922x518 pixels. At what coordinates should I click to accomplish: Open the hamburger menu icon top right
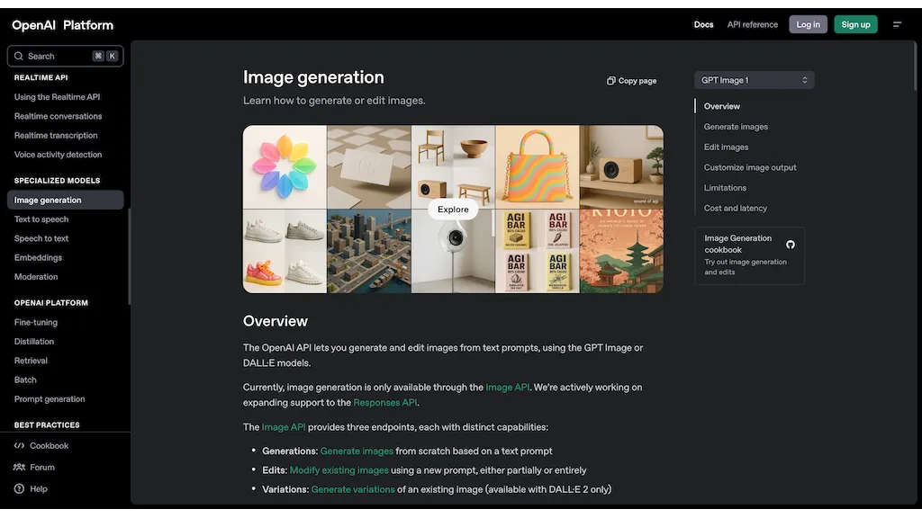897,24
